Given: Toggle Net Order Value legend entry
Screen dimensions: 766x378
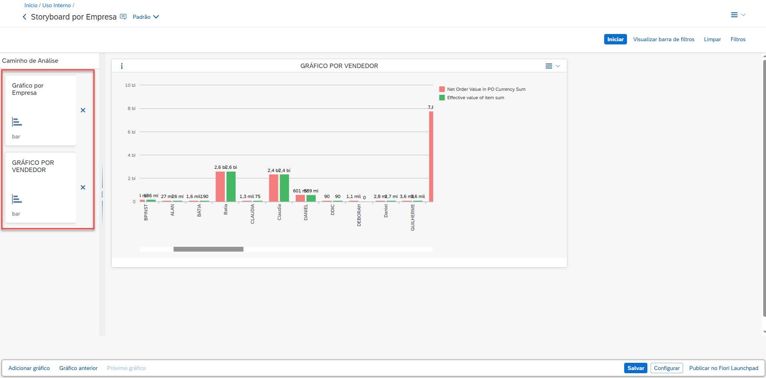Looking at the screenshot, I should [x=482, y=89].
